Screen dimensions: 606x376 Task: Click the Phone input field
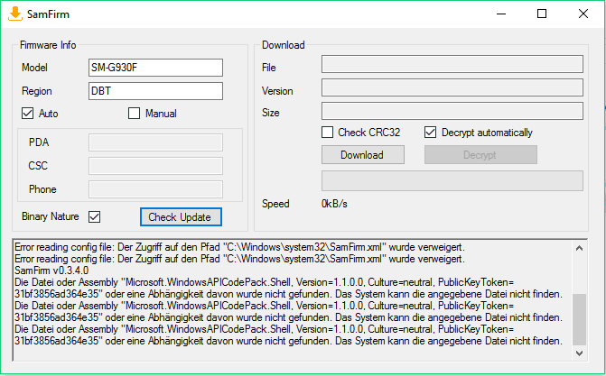coord(155,189)
